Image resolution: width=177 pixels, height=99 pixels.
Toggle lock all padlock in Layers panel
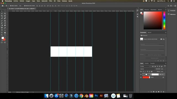coord(152,71)
